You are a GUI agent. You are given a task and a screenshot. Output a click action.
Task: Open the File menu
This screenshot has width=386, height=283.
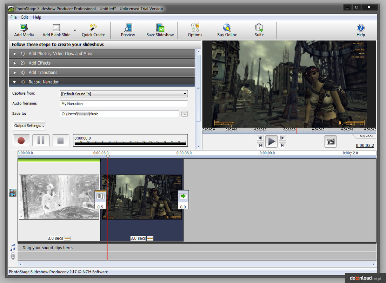tap(14, 17)
